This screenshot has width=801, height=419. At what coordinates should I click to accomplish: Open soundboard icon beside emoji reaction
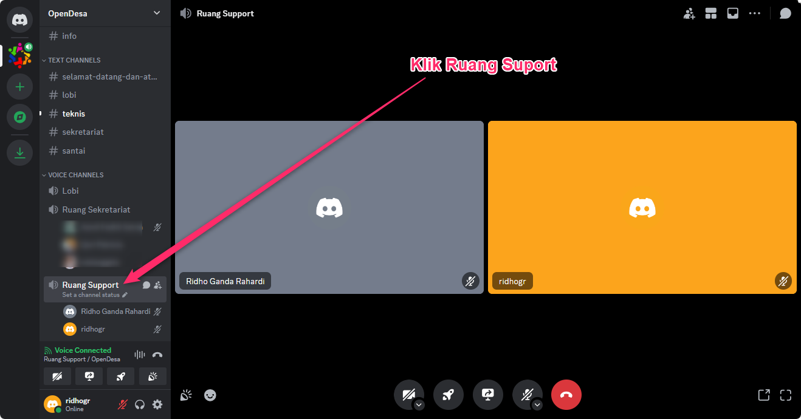coord(186,395)
